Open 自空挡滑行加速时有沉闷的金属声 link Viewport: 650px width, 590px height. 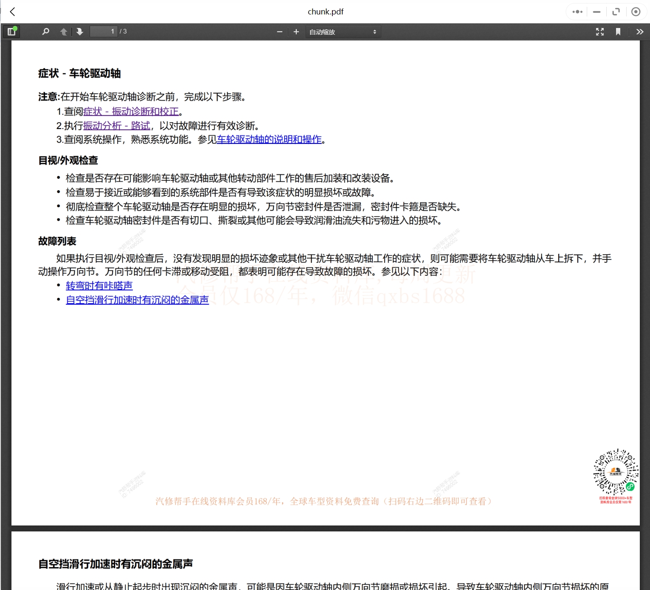click(x=137, y=300)
